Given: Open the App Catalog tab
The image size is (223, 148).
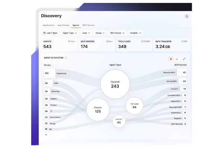Looking at the screenshot, I should pyautogui.click(x=63, y=25).
